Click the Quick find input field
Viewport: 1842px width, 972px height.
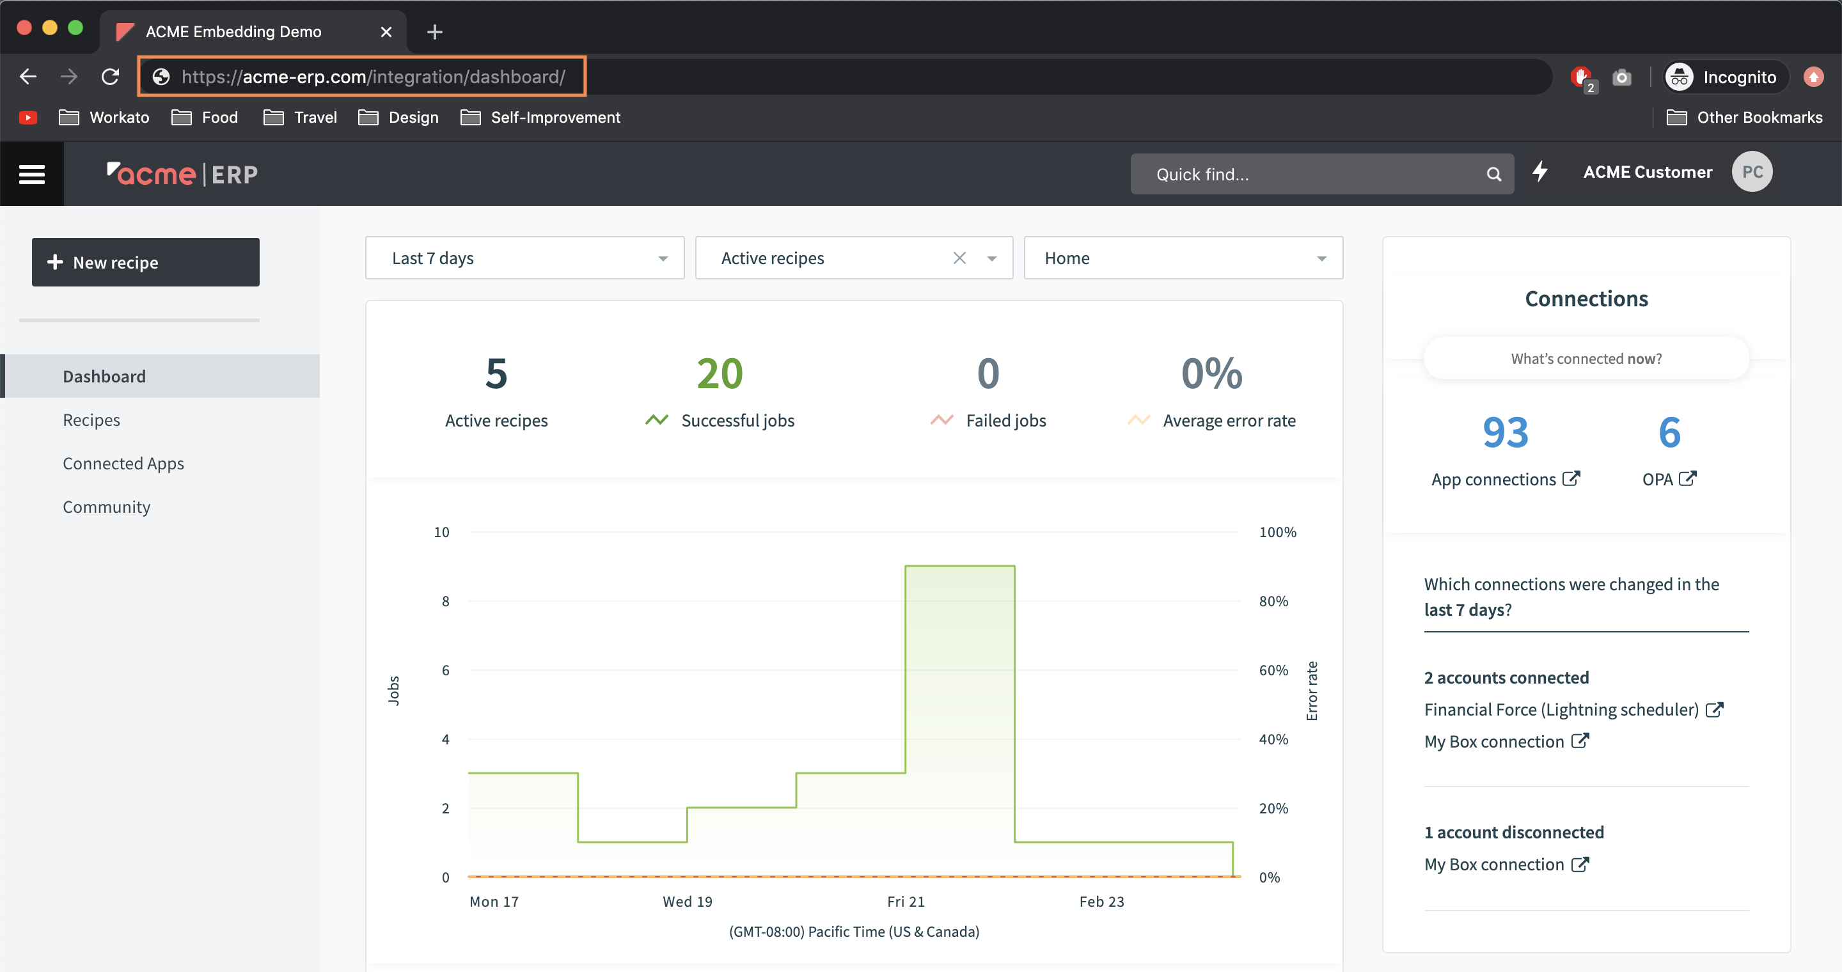pos(1287,174)
